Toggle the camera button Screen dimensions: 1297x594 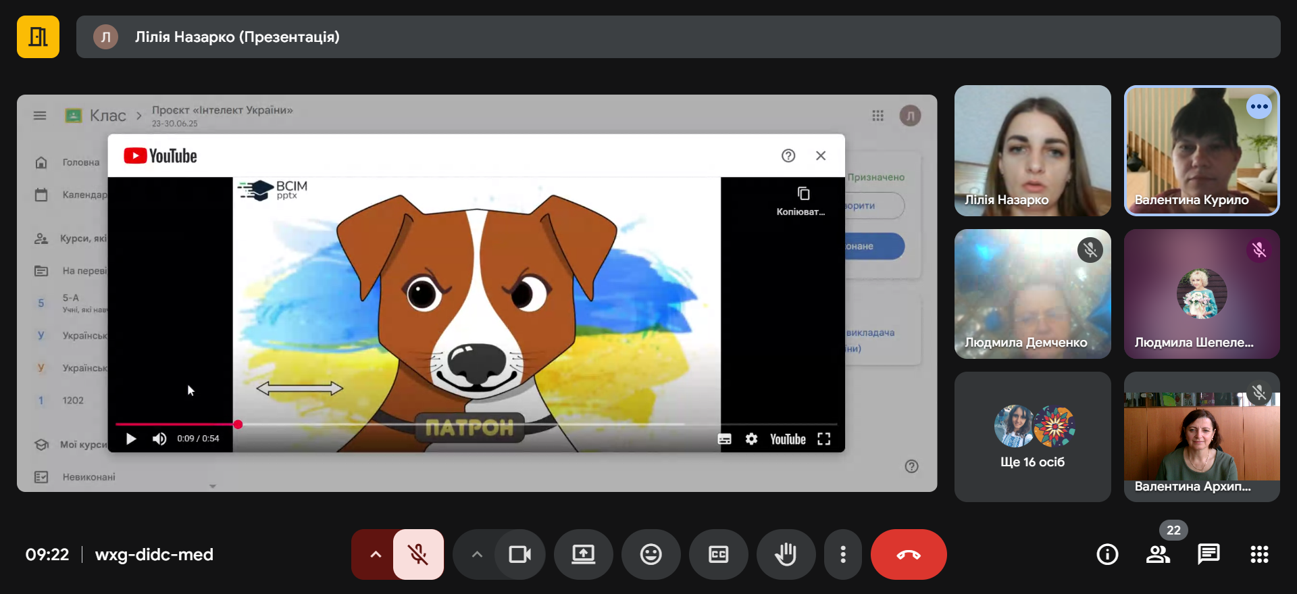pyautogui.click(x=519, y=554)
